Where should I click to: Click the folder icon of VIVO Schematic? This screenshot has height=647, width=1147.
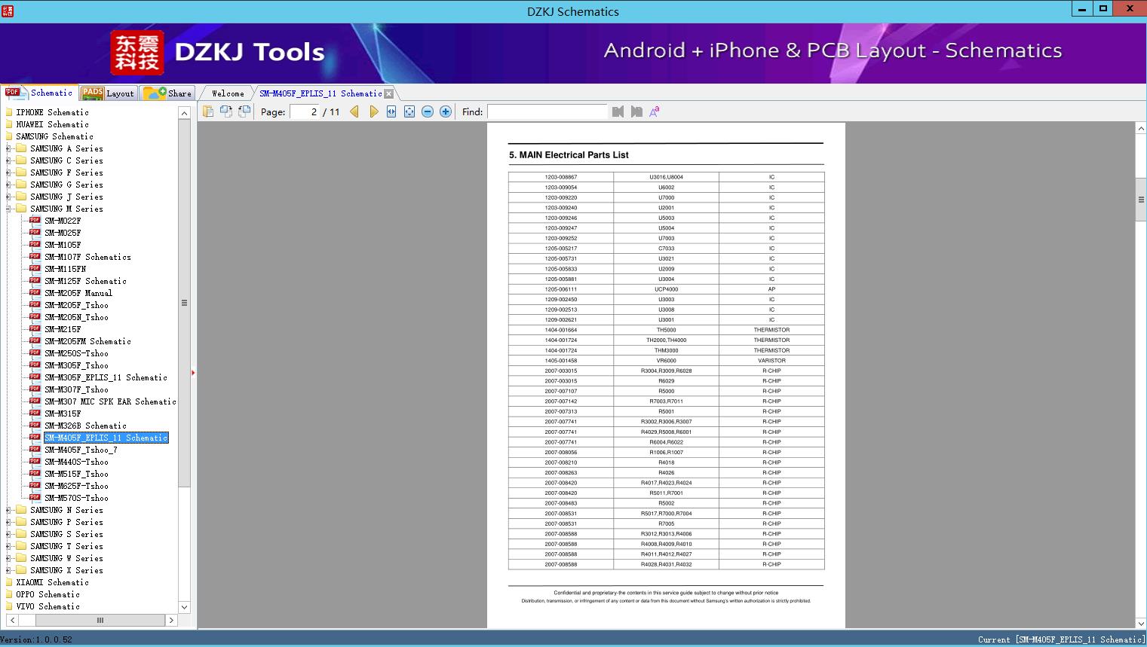[x=9, y=606]
